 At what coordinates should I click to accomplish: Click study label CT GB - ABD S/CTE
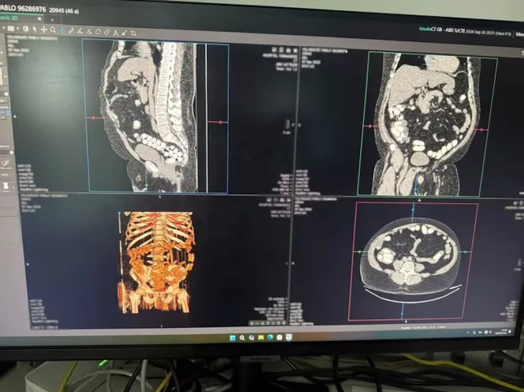[448, 30]
